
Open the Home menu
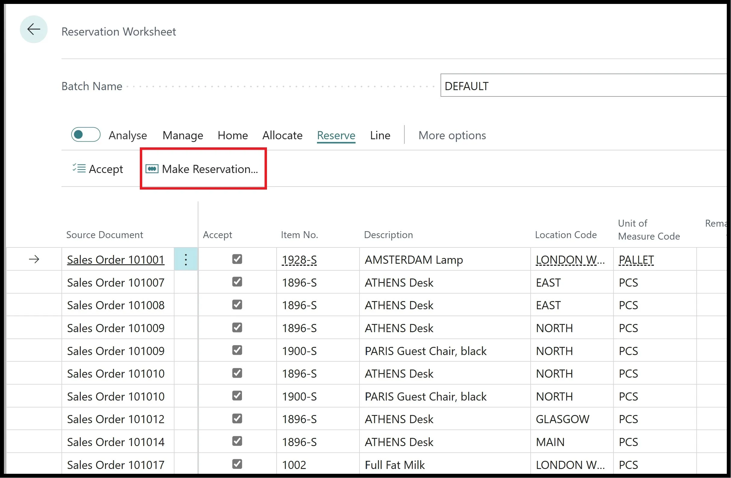click(x=233, y=135)
